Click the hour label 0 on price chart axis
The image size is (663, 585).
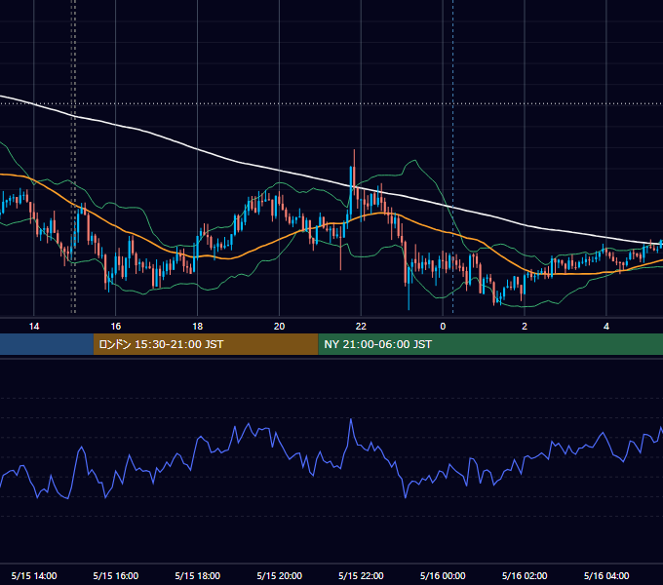[443, 326]
